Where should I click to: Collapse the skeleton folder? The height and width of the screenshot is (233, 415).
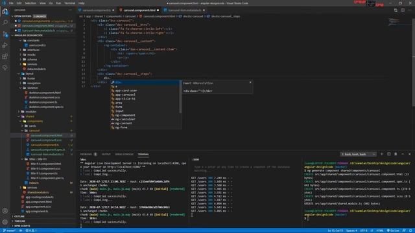32,88
